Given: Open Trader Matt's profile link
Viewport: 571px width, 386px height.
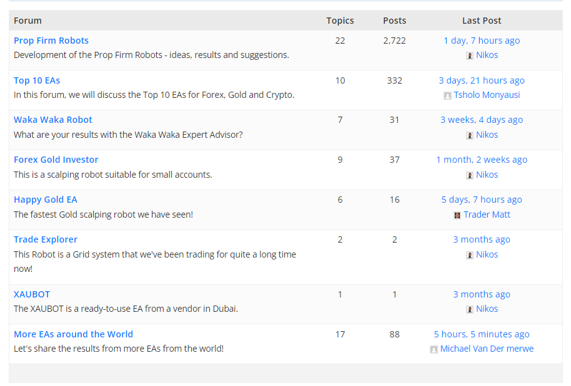Looking at the screenshot, I should (487, 215).
